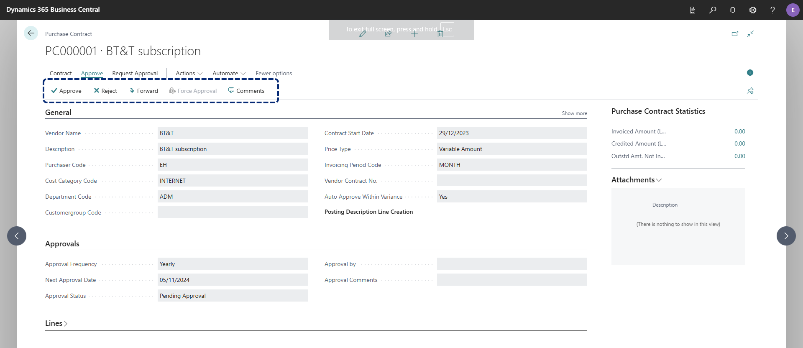Viewport: 803px width, 348px height.
Task: Click Description field BT&T subscription
Action: click(x=233, y=149)
